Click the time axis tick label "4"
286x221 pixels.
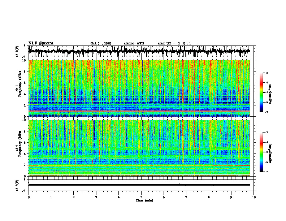[x=119, y=197]
